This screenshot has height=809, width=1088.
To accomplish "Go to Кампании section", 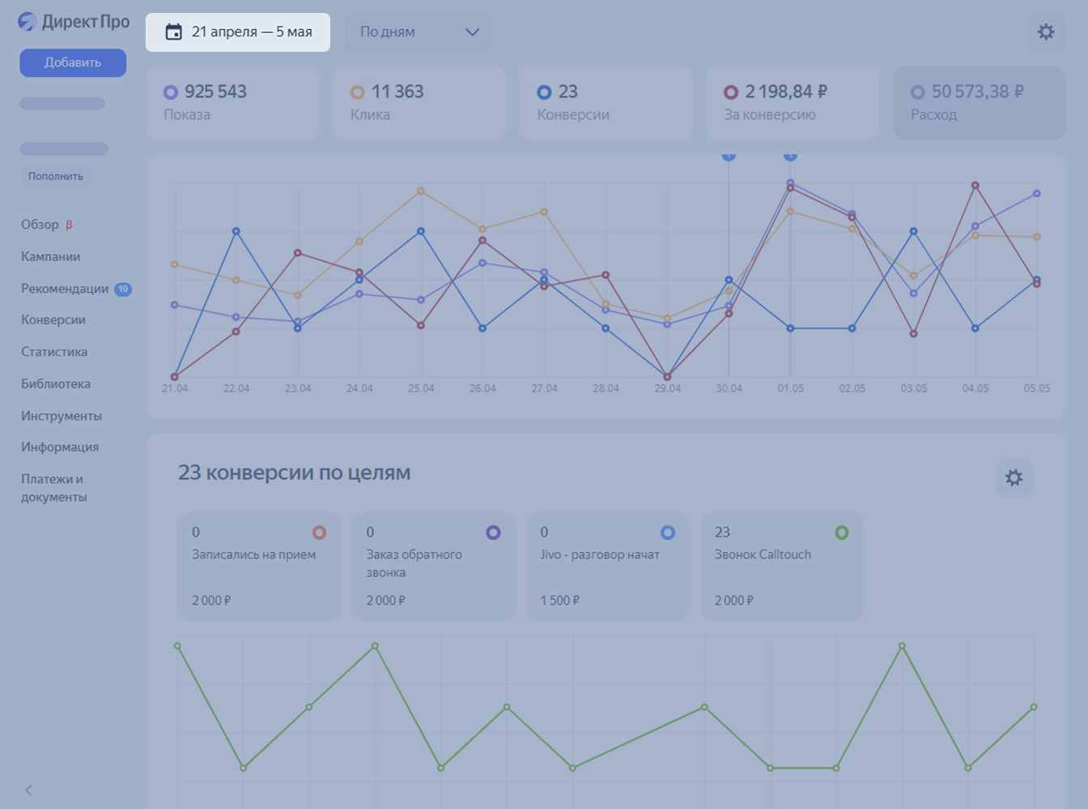I will tap(50, 256).
